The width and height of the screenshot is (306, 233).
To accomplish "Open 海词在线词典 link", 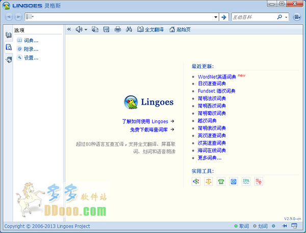I will 212,150.
